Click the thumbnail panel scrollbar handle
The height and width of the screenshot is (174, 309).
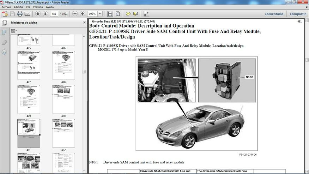coord(84,72)
